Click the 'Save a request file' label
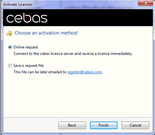155x135 pixels. (28, 66)
